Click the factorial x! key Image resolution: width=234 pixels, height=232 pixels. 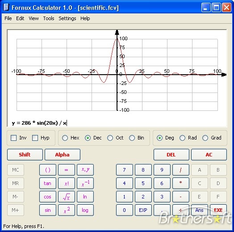[67, 183]
